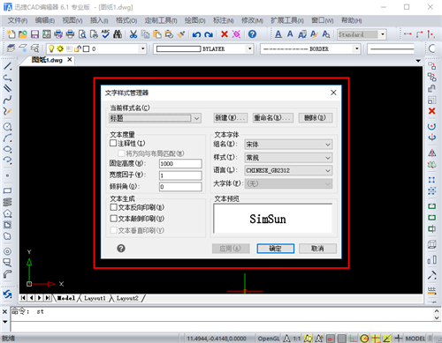Click the Print printer icon
442x343 pixels.
[x=70, y=34]
